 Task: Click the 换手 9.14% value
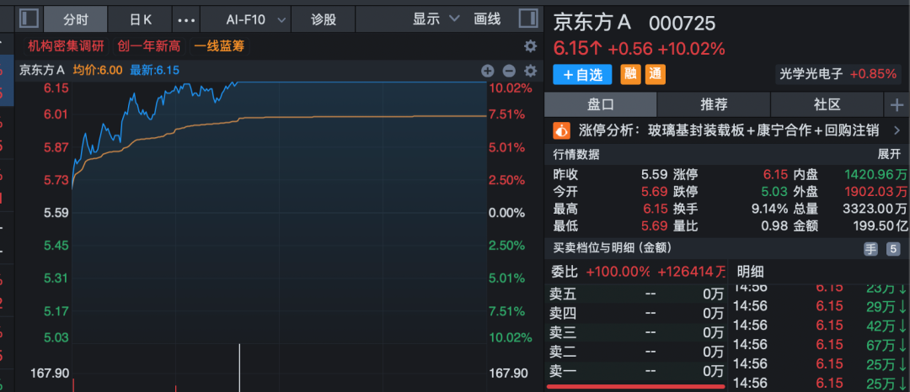pyautogui.click(x=769, y=209)
